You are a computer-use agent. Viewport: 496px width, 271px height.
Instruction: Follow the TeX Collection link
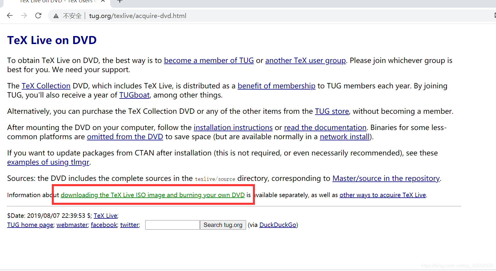tap(46, 86)
